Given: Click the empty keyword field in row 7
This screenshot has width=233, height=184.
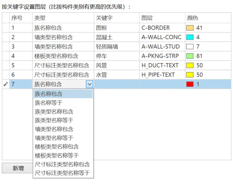Looking at the screenshot, I should 117,84.
